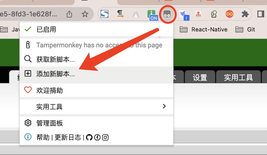This screenshot has height=155, width=267.
Task: Switch to the 实用工具 tab on the page
Action: click(238, 77)
